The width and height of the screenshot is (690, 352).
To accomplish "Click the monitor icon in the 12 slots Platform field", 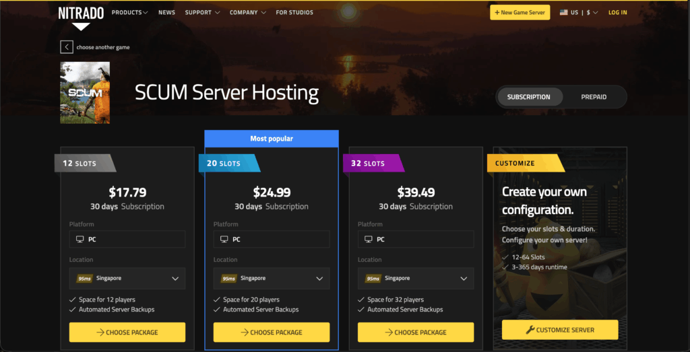I will (x=80, y=240).
